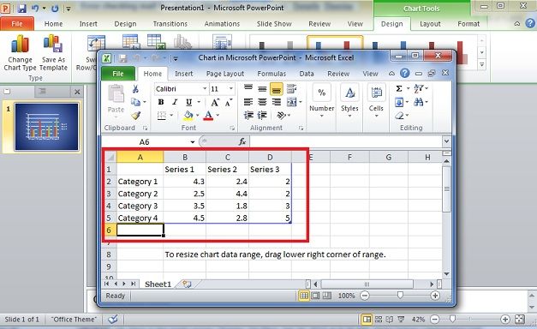Switch to Excel Data tab

click(307, 74)
